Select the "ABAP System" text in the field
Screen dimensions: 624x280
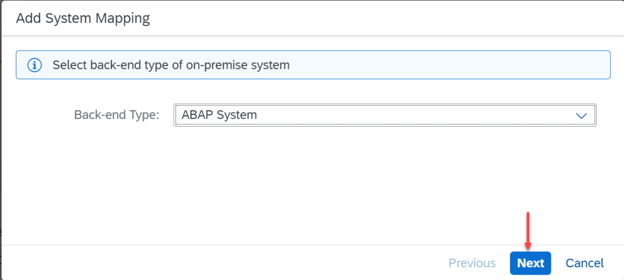coord(219,114)
